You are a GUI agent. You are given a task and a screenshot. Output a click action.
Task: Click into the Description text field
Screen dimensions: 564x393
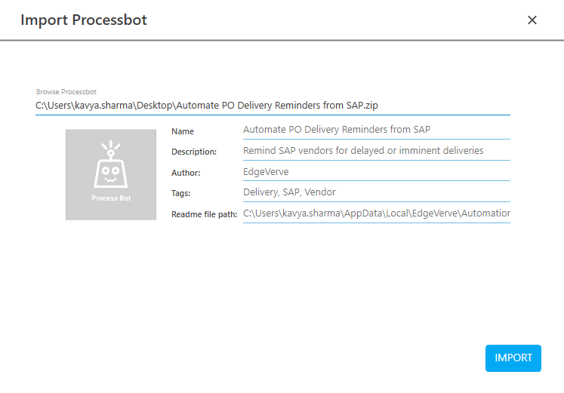tap(376, 151)
